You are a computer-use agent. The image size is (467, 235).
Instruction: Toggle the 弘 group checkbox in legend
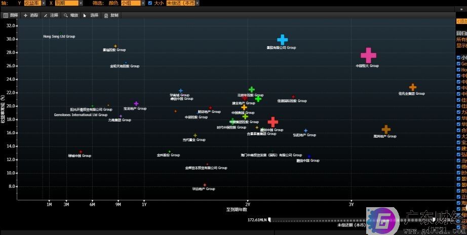pos(458,154)
